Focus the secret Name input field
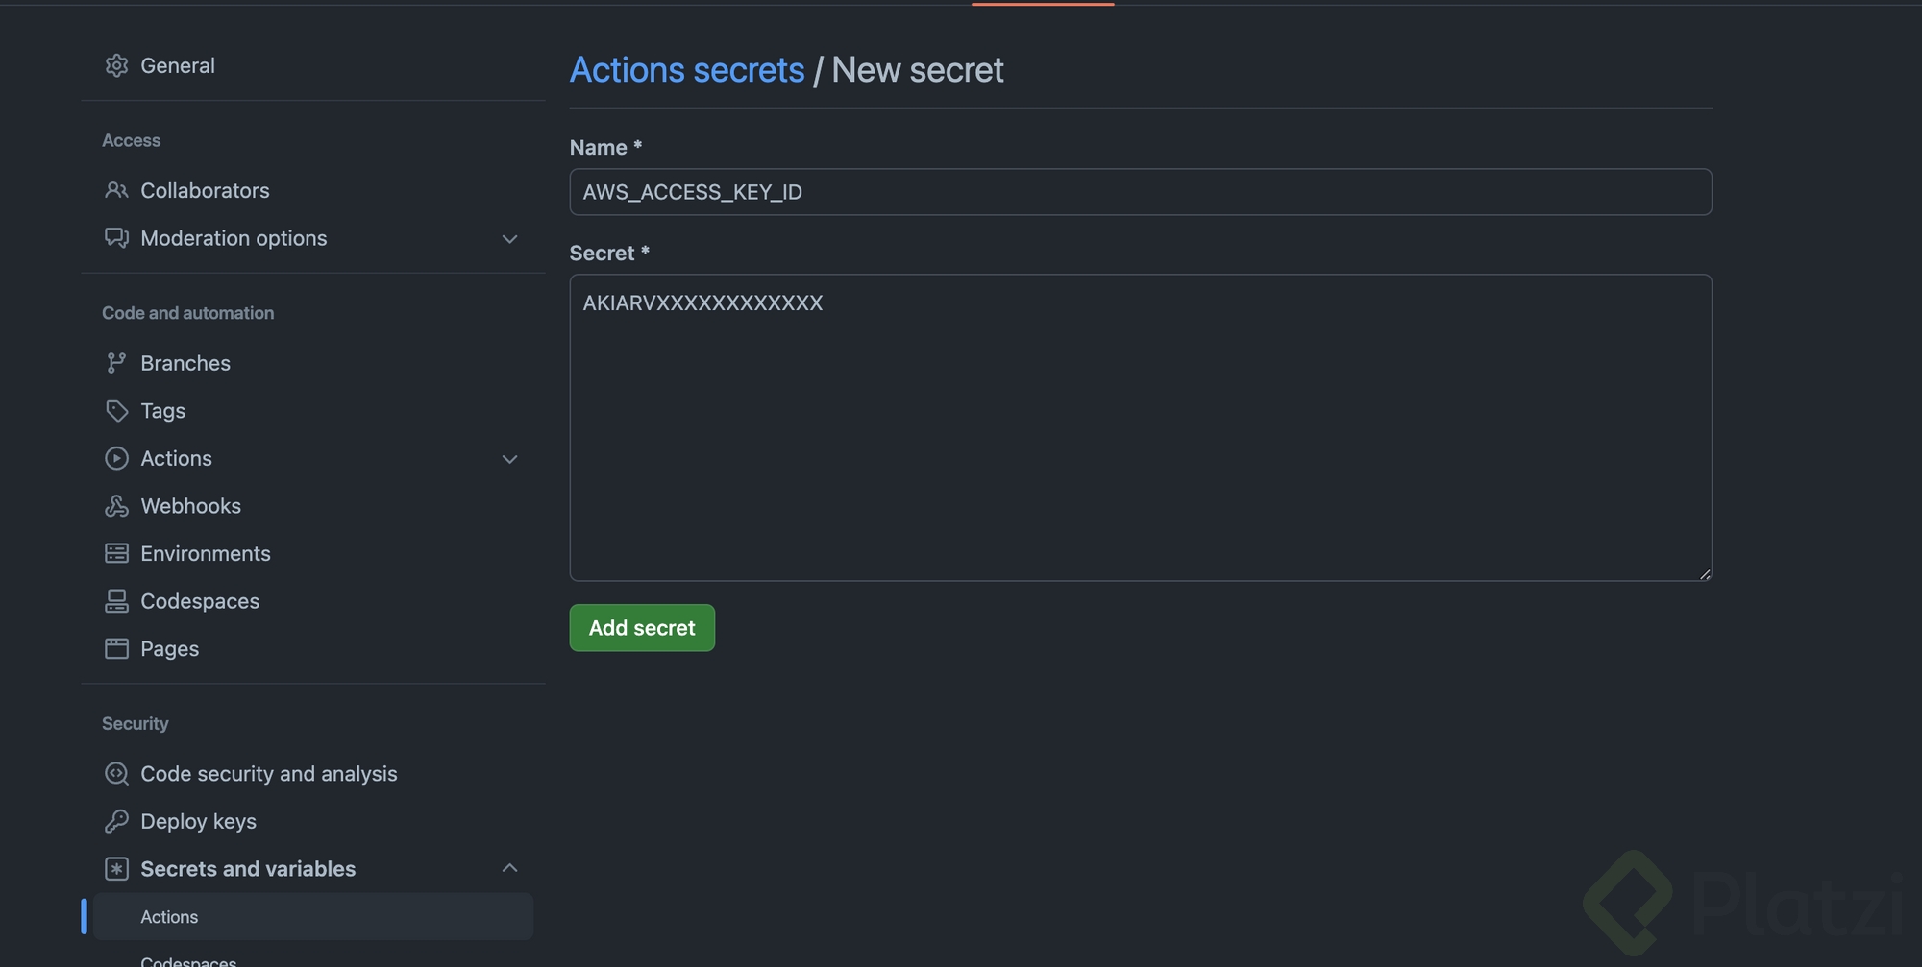Viewport: 1922px width, 967px height. 1140,192
